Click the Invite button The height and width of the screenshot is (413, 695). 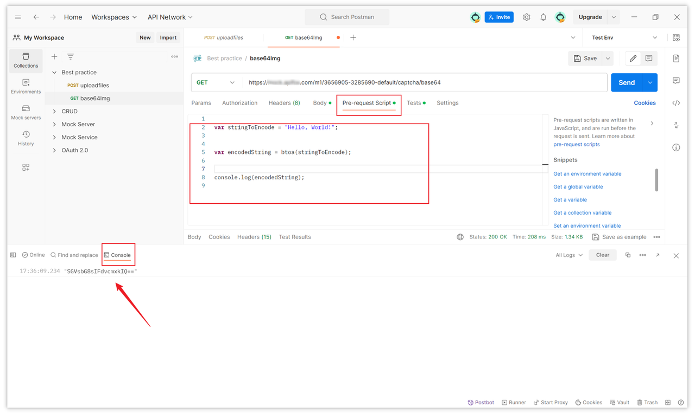click(499, 17)
